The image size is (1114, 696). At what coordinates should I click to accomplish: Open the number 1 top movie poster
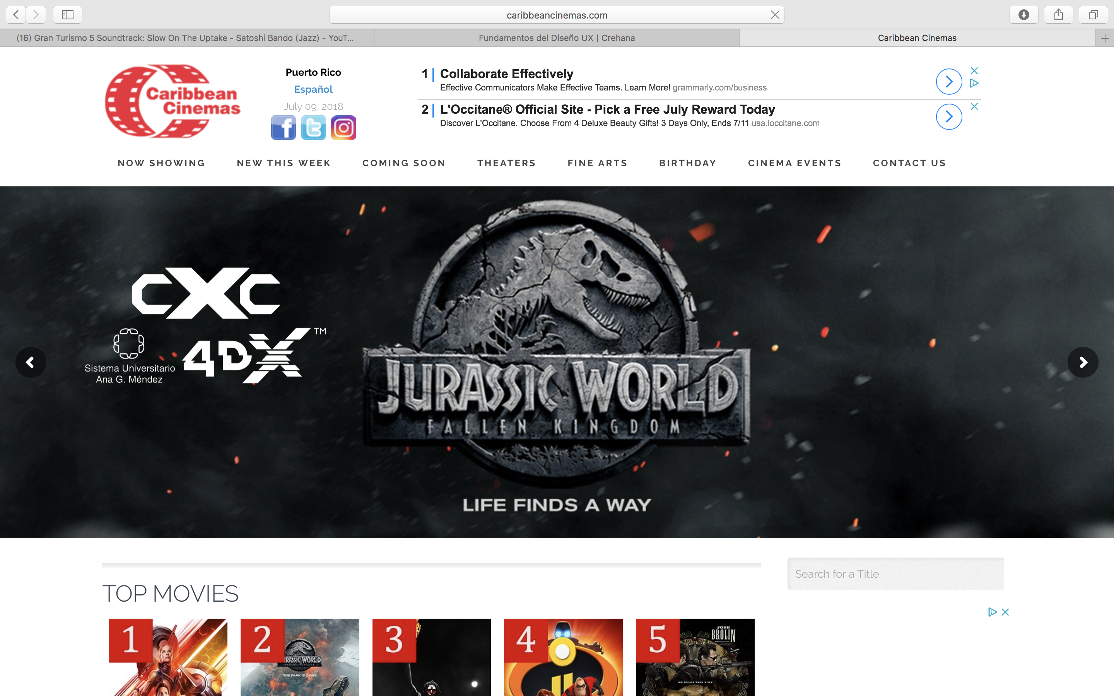point(168,657)
